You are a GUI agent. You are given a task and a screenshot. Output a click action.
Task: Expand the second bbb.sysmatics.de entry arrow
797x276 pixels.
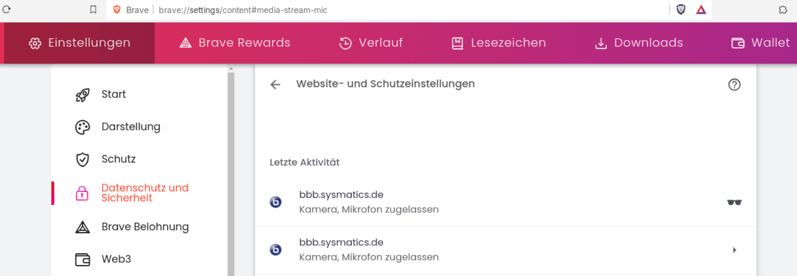coord(734,250)
